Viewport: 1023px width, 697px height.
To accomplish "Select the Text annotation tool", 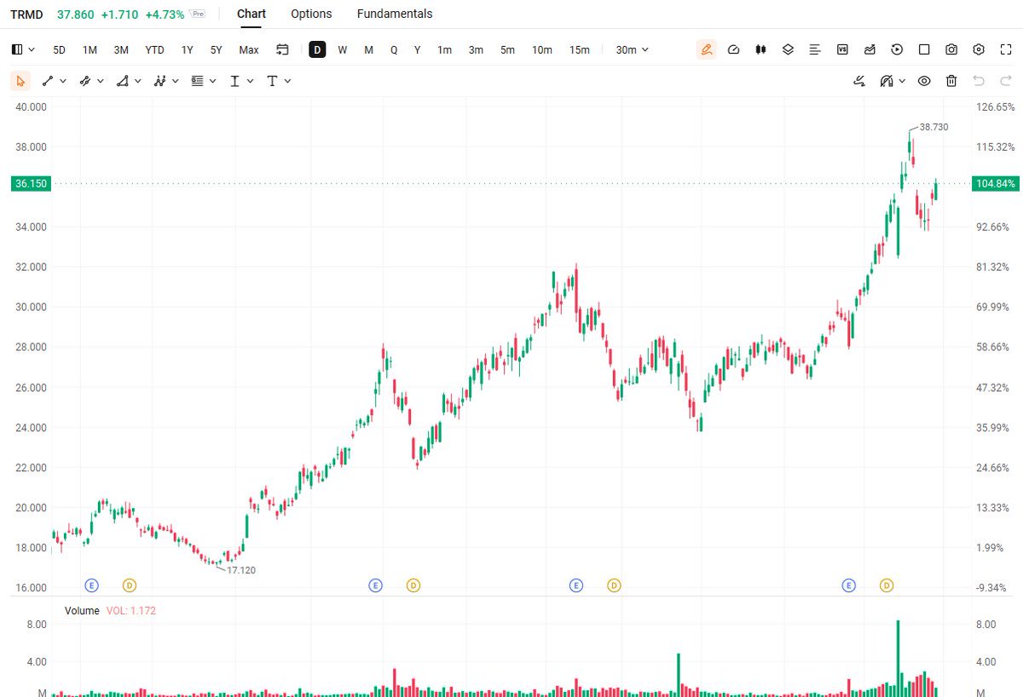I will pos(272,81).
